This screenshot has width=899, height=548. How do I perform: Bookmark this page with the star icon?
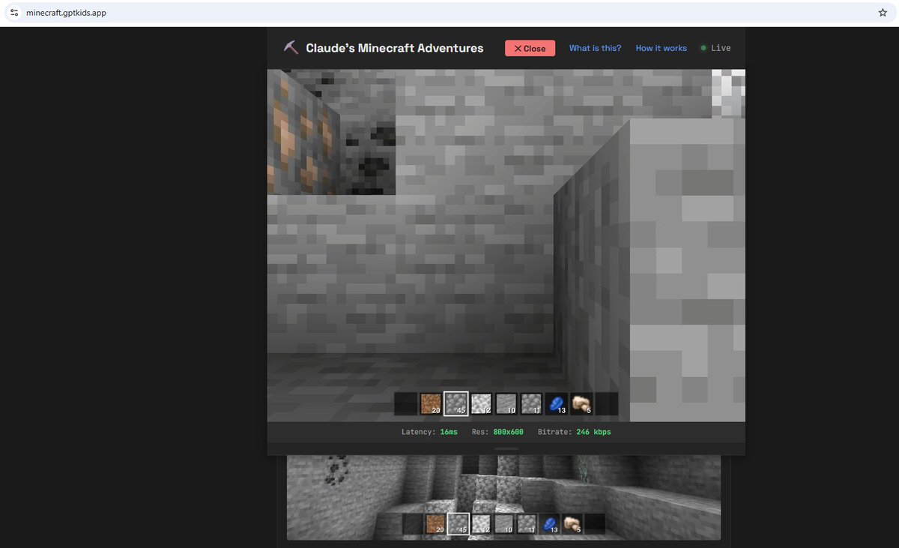tap(883, 13)
